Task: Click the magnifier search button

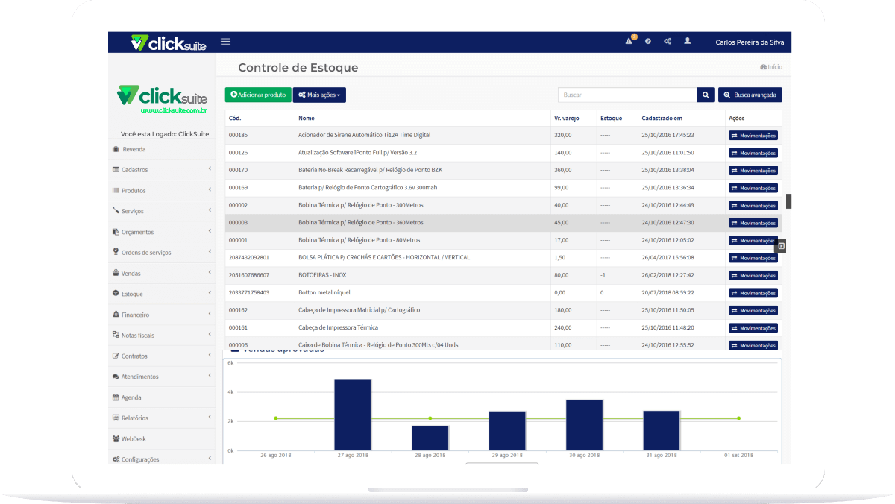Action: [x=706, y=95]
